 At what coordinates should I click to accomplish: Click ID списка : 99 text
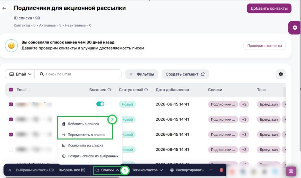27,18
